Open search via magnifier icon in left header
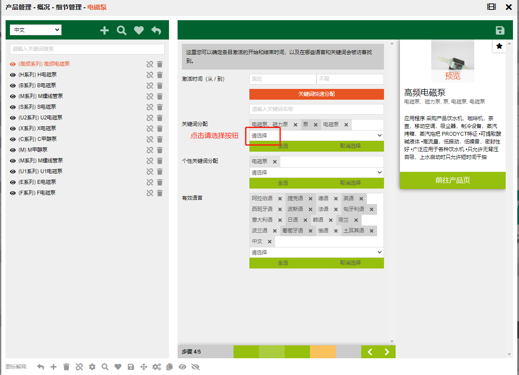The height and width of the screenshot is (375, 519). (x=122, y=30)
